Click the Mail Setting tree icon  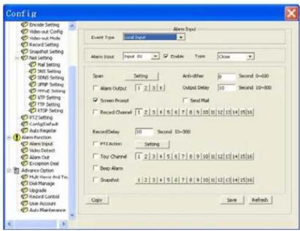coord(33,64)
